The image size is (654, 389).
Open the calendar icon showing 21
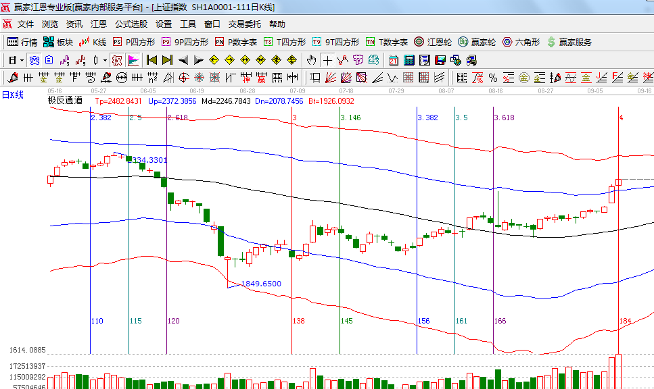(x=393, y=60)
